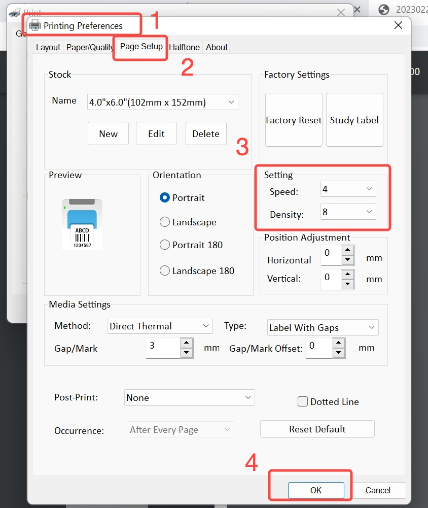Switch to the Paper/Quality tab

[90, 47]
